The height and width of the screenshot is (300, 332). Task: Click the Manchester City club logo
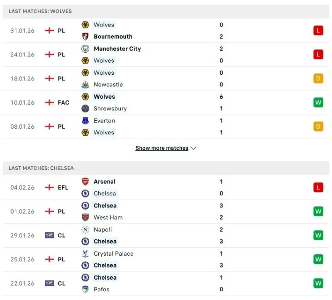85,49
